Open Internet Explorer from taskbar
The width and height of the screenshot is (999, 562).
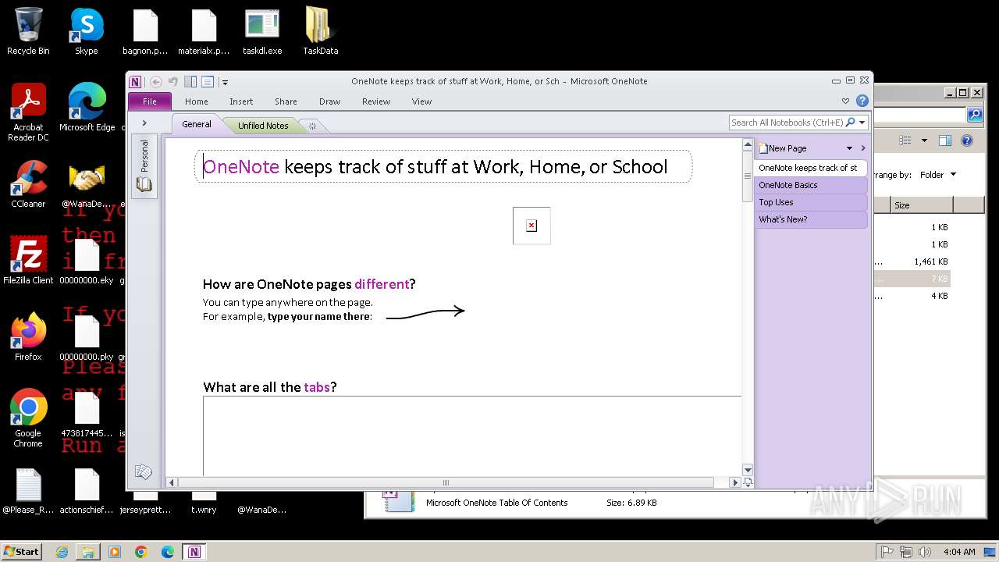(x=62, y=552)
